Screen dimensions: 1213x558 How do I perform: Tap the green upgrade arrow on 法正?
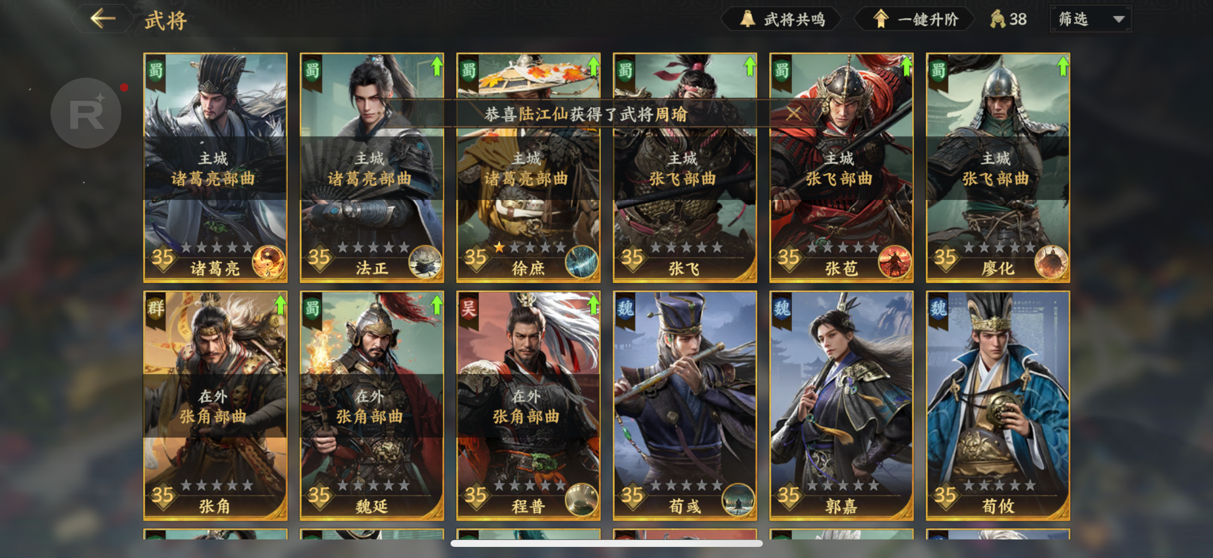click(437, 66)
